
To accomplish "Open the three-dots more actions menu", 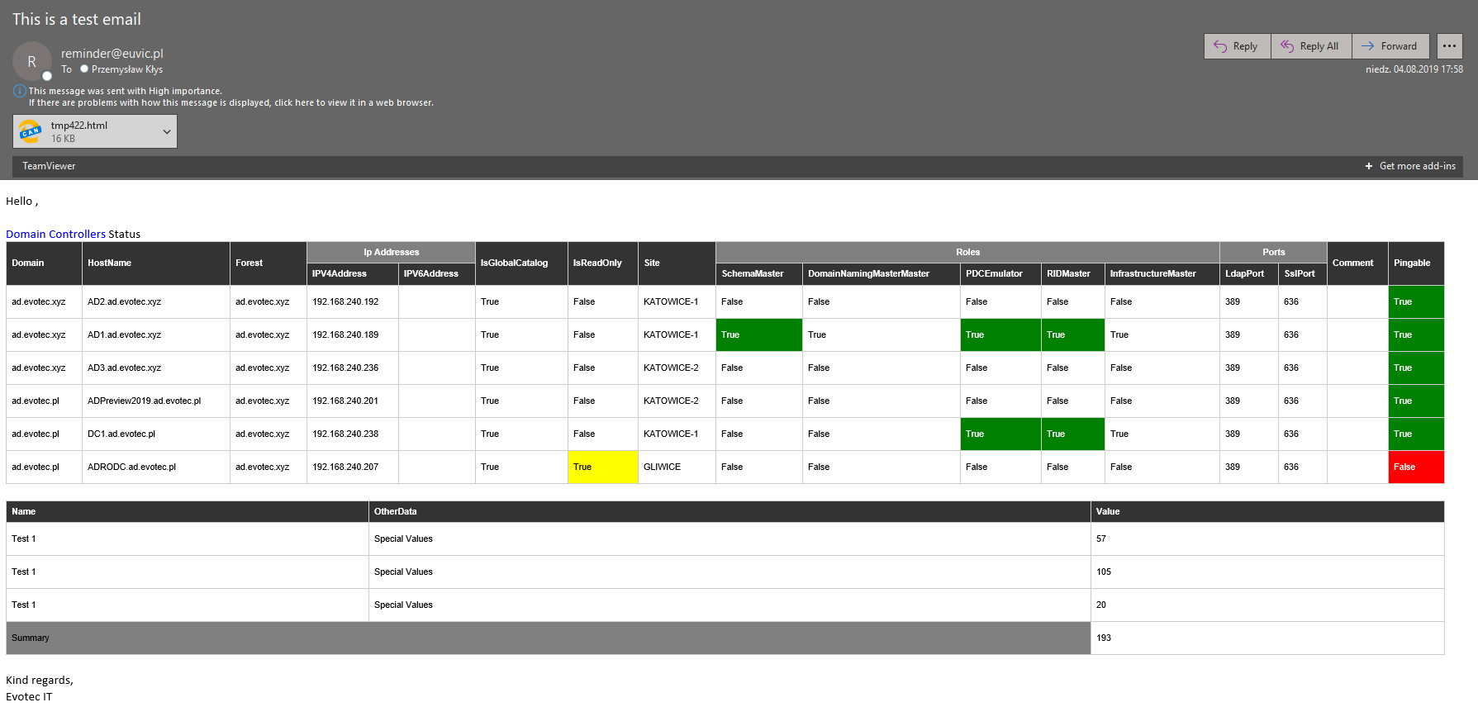I will coord(1449,46).
